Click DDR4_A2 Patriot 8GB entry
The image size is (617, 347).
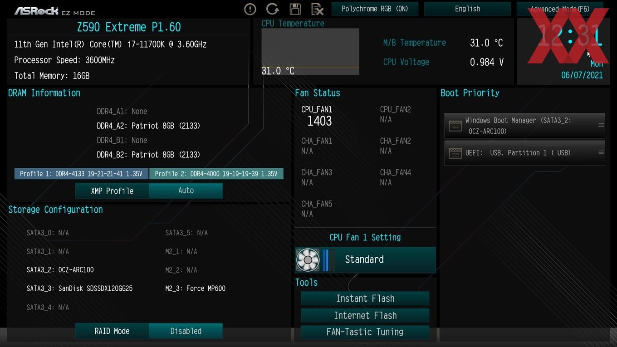coord(148,126)
